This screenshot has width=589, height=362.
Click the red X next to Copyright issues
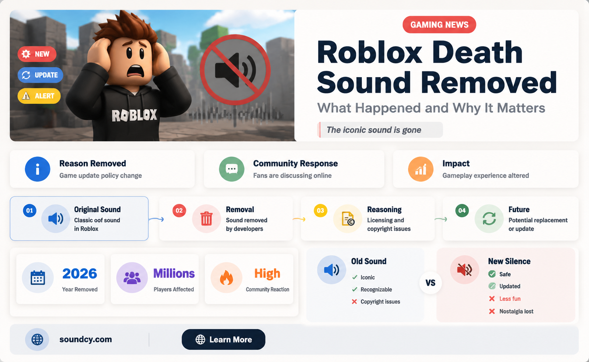click(x=354, y=302)
